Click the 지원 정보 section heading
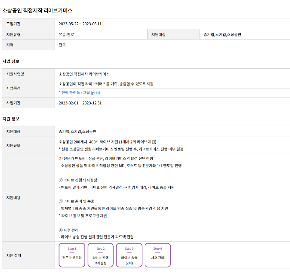Viewport: 290px width, 274px height. click(x=11, y=119)
